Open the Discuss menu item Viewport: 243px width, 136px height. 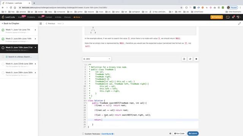pos(68,17)
